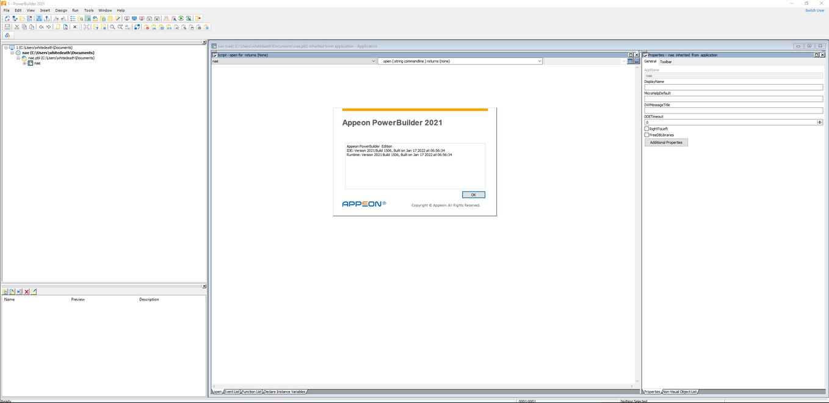829x403 pixels.
Task: Click the Compile refresh arrows icon
Action: tap(137, 27)
